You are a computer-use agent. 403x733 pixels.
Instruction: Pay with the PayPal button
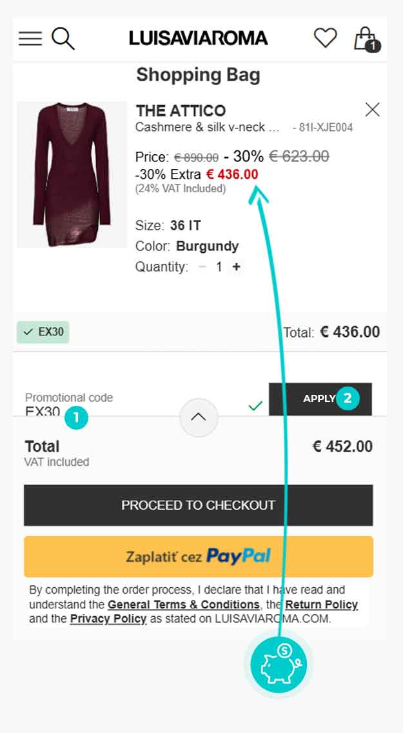(x=198, y=556)
